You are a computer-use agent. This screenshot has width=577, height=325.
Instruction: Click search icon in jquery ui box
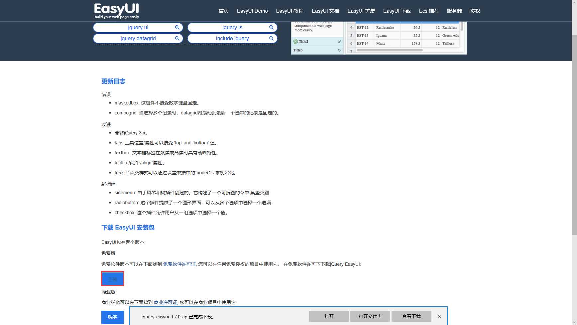177,27
